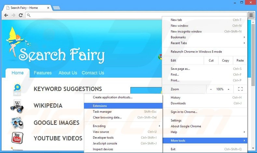Open the Features page tab
Screen dimensions: 257x153
(x=43, y=73)
